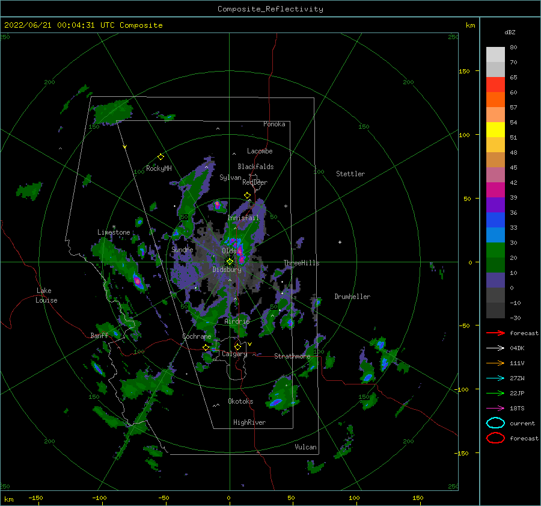Click the bright green 30 dBZ swatch
This screenshot has width=541, height=506.
coord(495,250)
